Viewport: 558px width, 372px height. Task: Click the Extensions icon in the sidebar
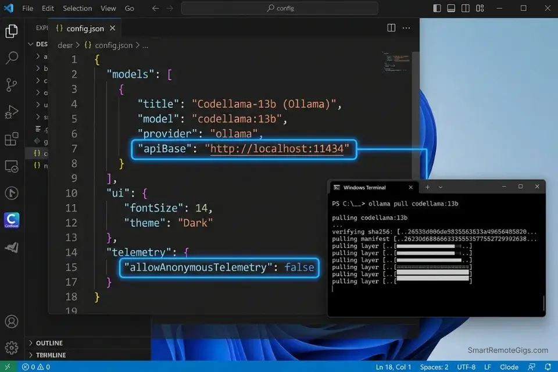point(12,138)
